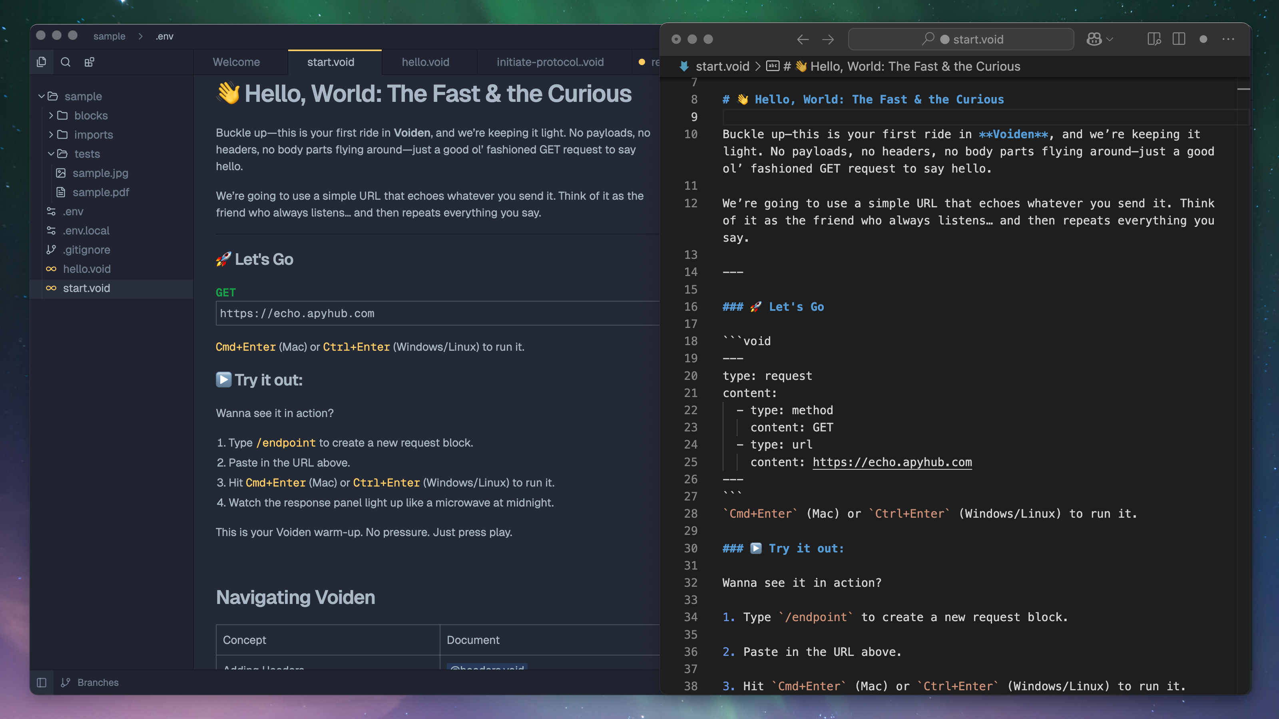Click the Branches git icon in status bar
Image resolution: width=1279 pixels, height=719 pixels.
click(66, 682)
